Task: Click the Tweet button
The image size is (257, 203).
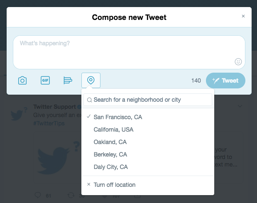Action: [x=225, y=81]
